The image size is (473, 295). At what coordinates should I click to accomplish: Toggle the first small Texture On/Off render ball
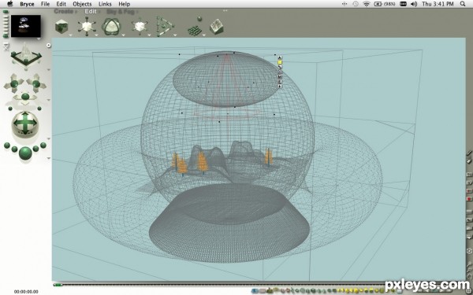(7, 146)
